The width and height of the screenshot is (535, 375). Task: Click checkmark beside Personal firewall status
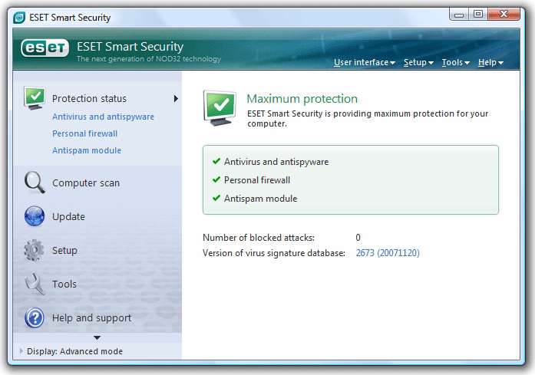pos(216,179)
